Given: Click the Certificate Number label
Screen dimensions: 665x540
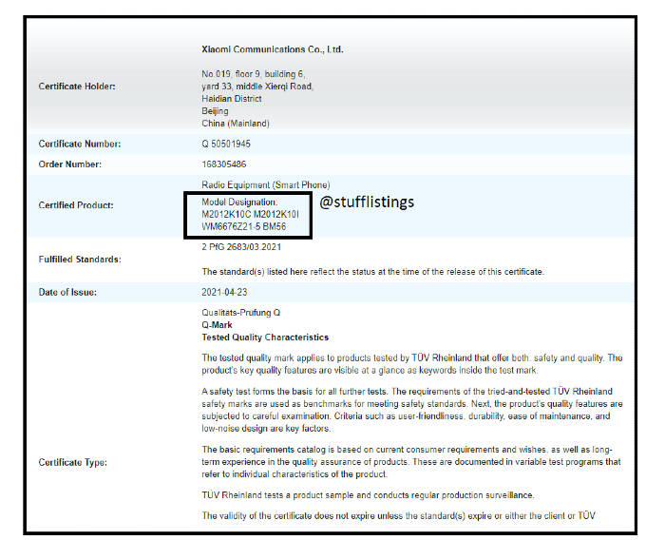Looking at the screenshot, I should [80, 144].
